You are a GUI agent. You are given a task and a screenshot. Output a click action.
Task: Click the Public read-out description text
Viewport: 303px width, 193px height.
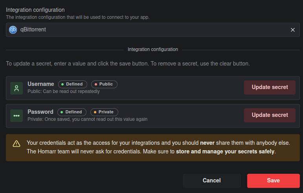coord(64,92)
